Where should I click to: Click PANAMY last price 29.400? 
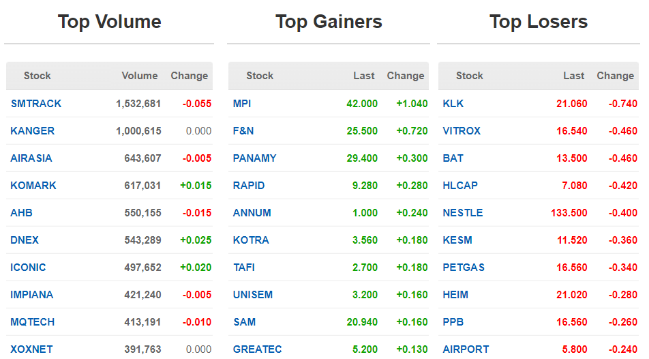[362, 158]
